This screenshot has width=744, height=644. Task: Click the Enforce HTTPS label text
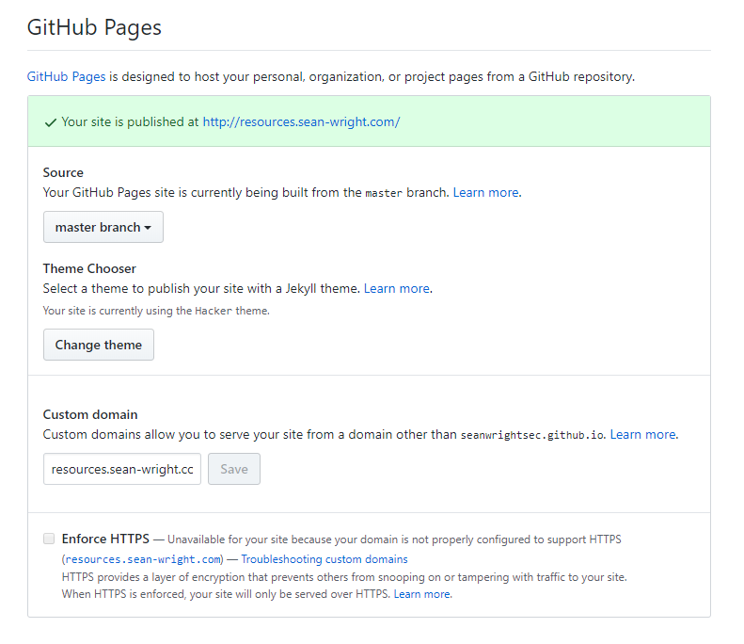[105, 539]
